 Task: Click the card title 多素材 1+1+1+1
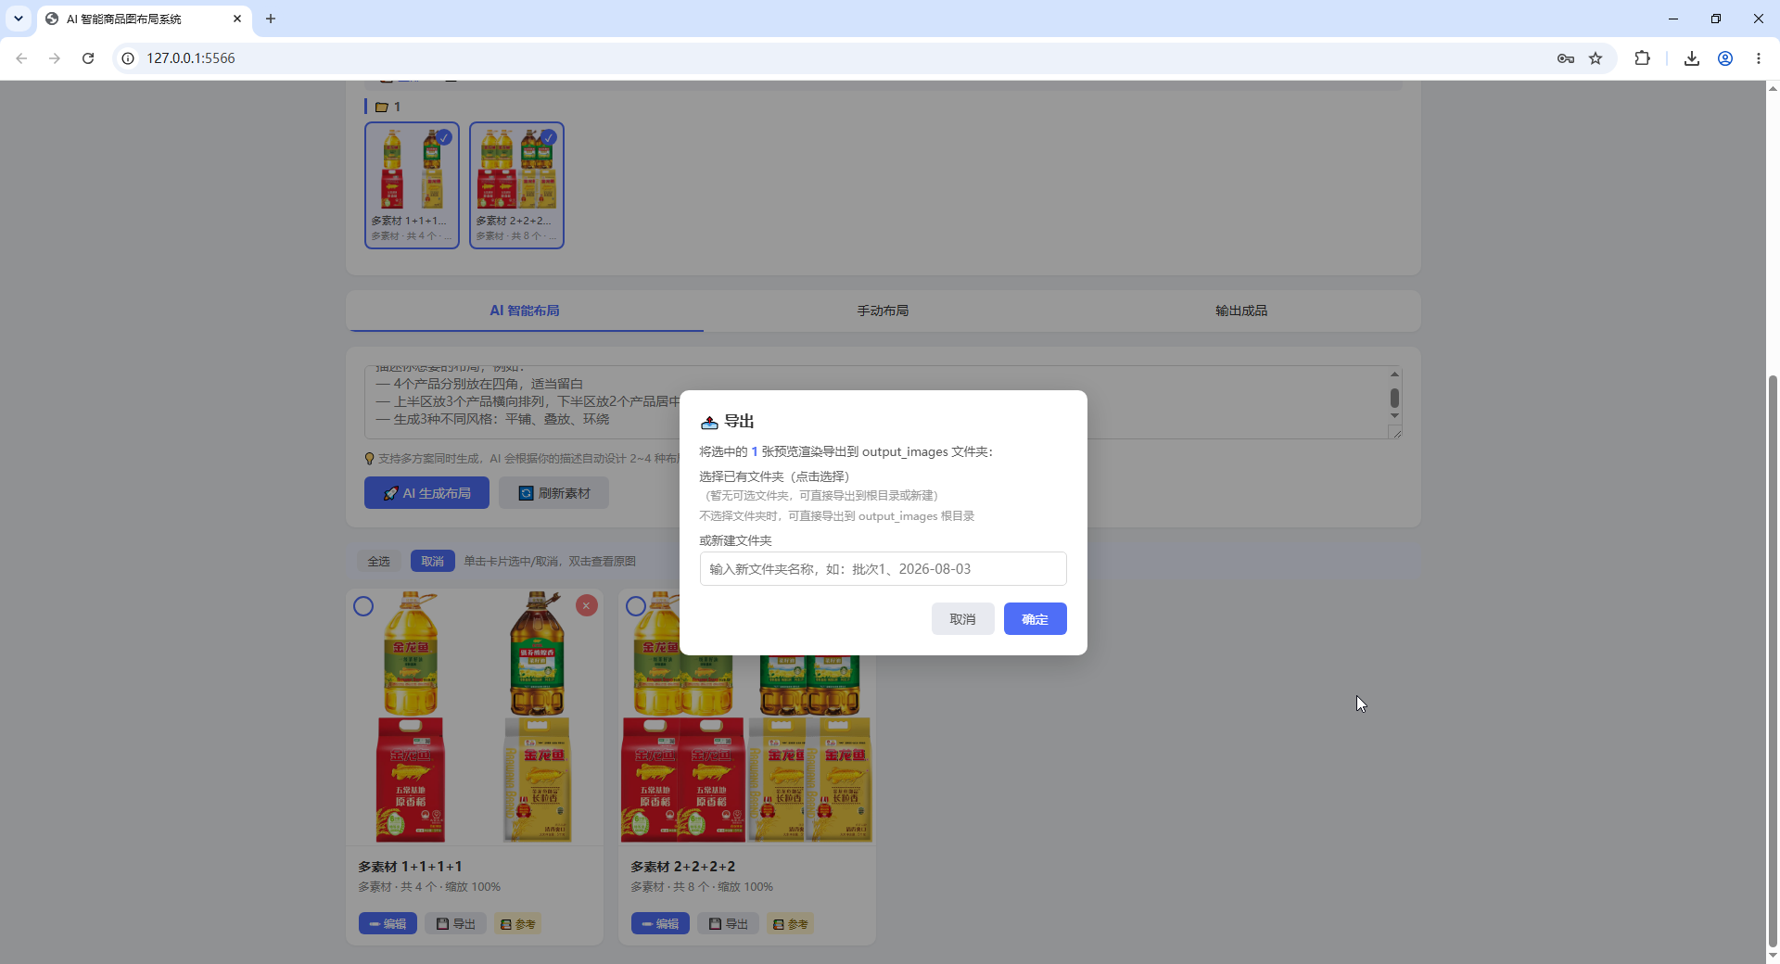[410, 867]
